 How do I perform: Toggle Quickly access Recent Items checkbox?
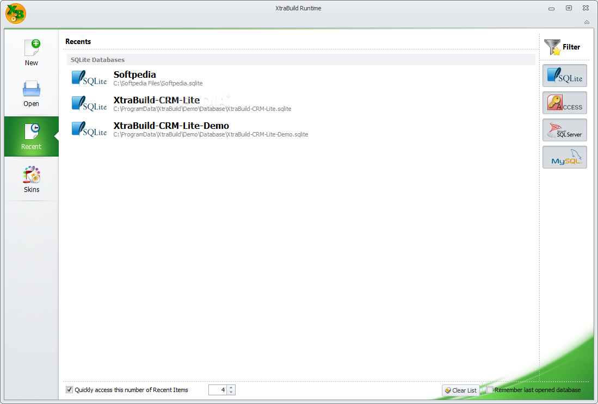(x=70, y=389)
